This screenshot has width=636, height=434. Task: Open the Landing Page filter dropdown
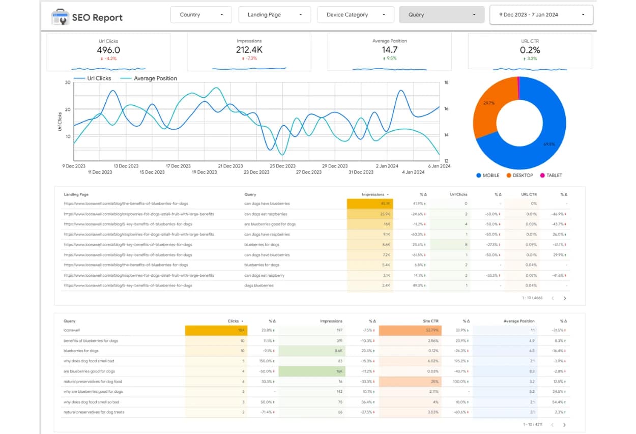[274, 15]
